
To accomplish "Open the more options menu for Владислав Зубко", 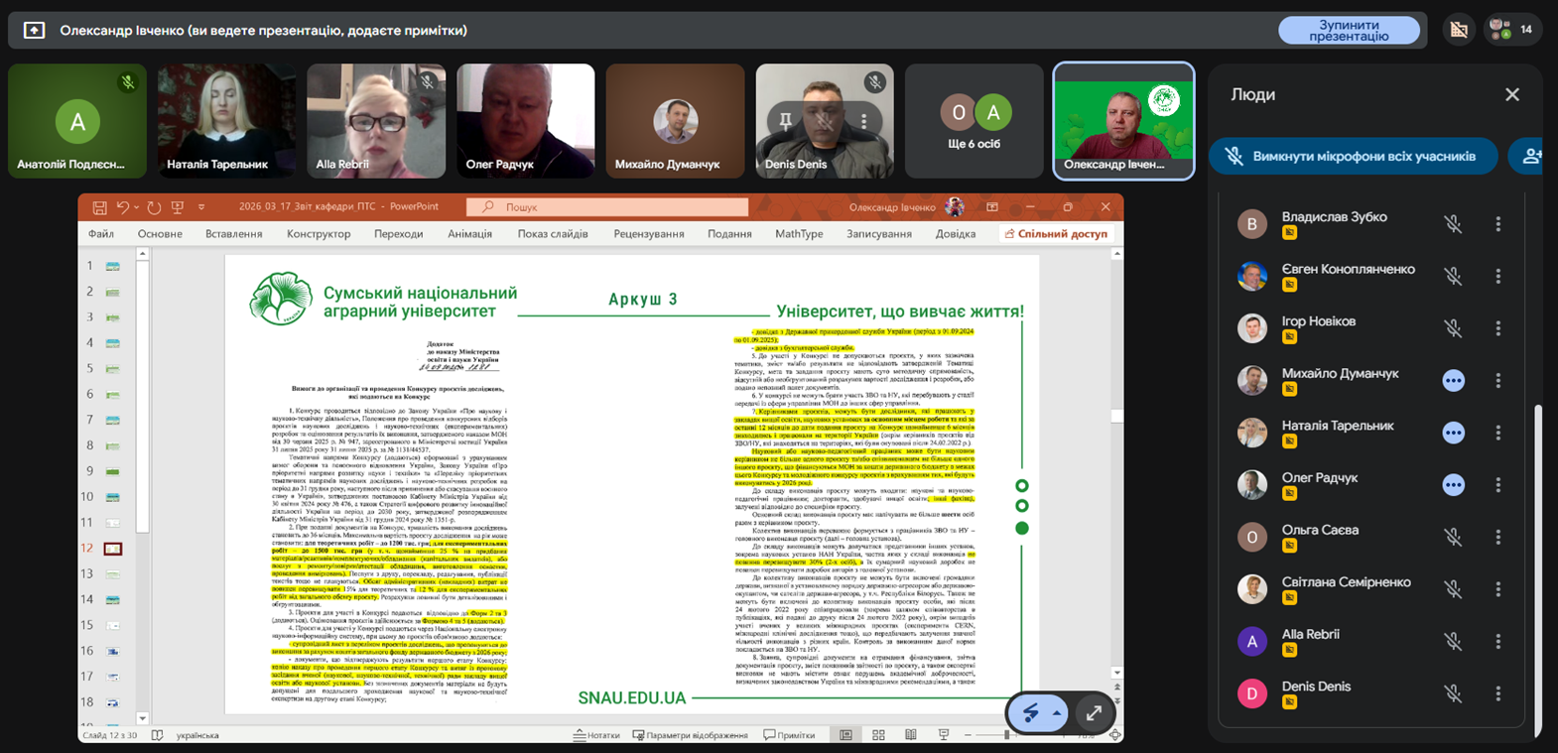I will 1497,224.
